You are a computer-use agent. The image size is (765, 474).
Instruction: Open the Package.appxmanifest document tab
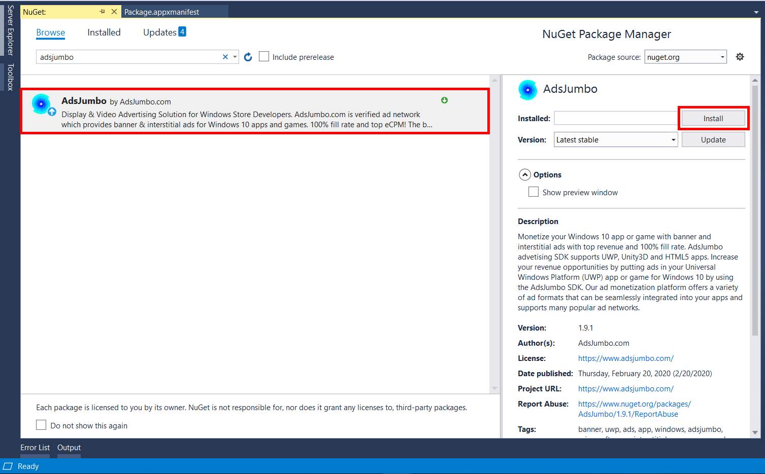tap(162, 12)
